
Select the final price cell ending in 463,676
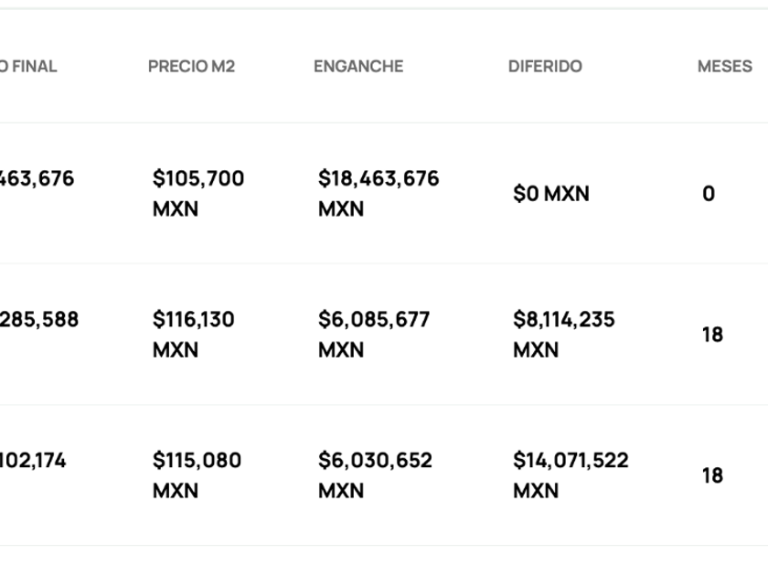[x=37, y=178]
